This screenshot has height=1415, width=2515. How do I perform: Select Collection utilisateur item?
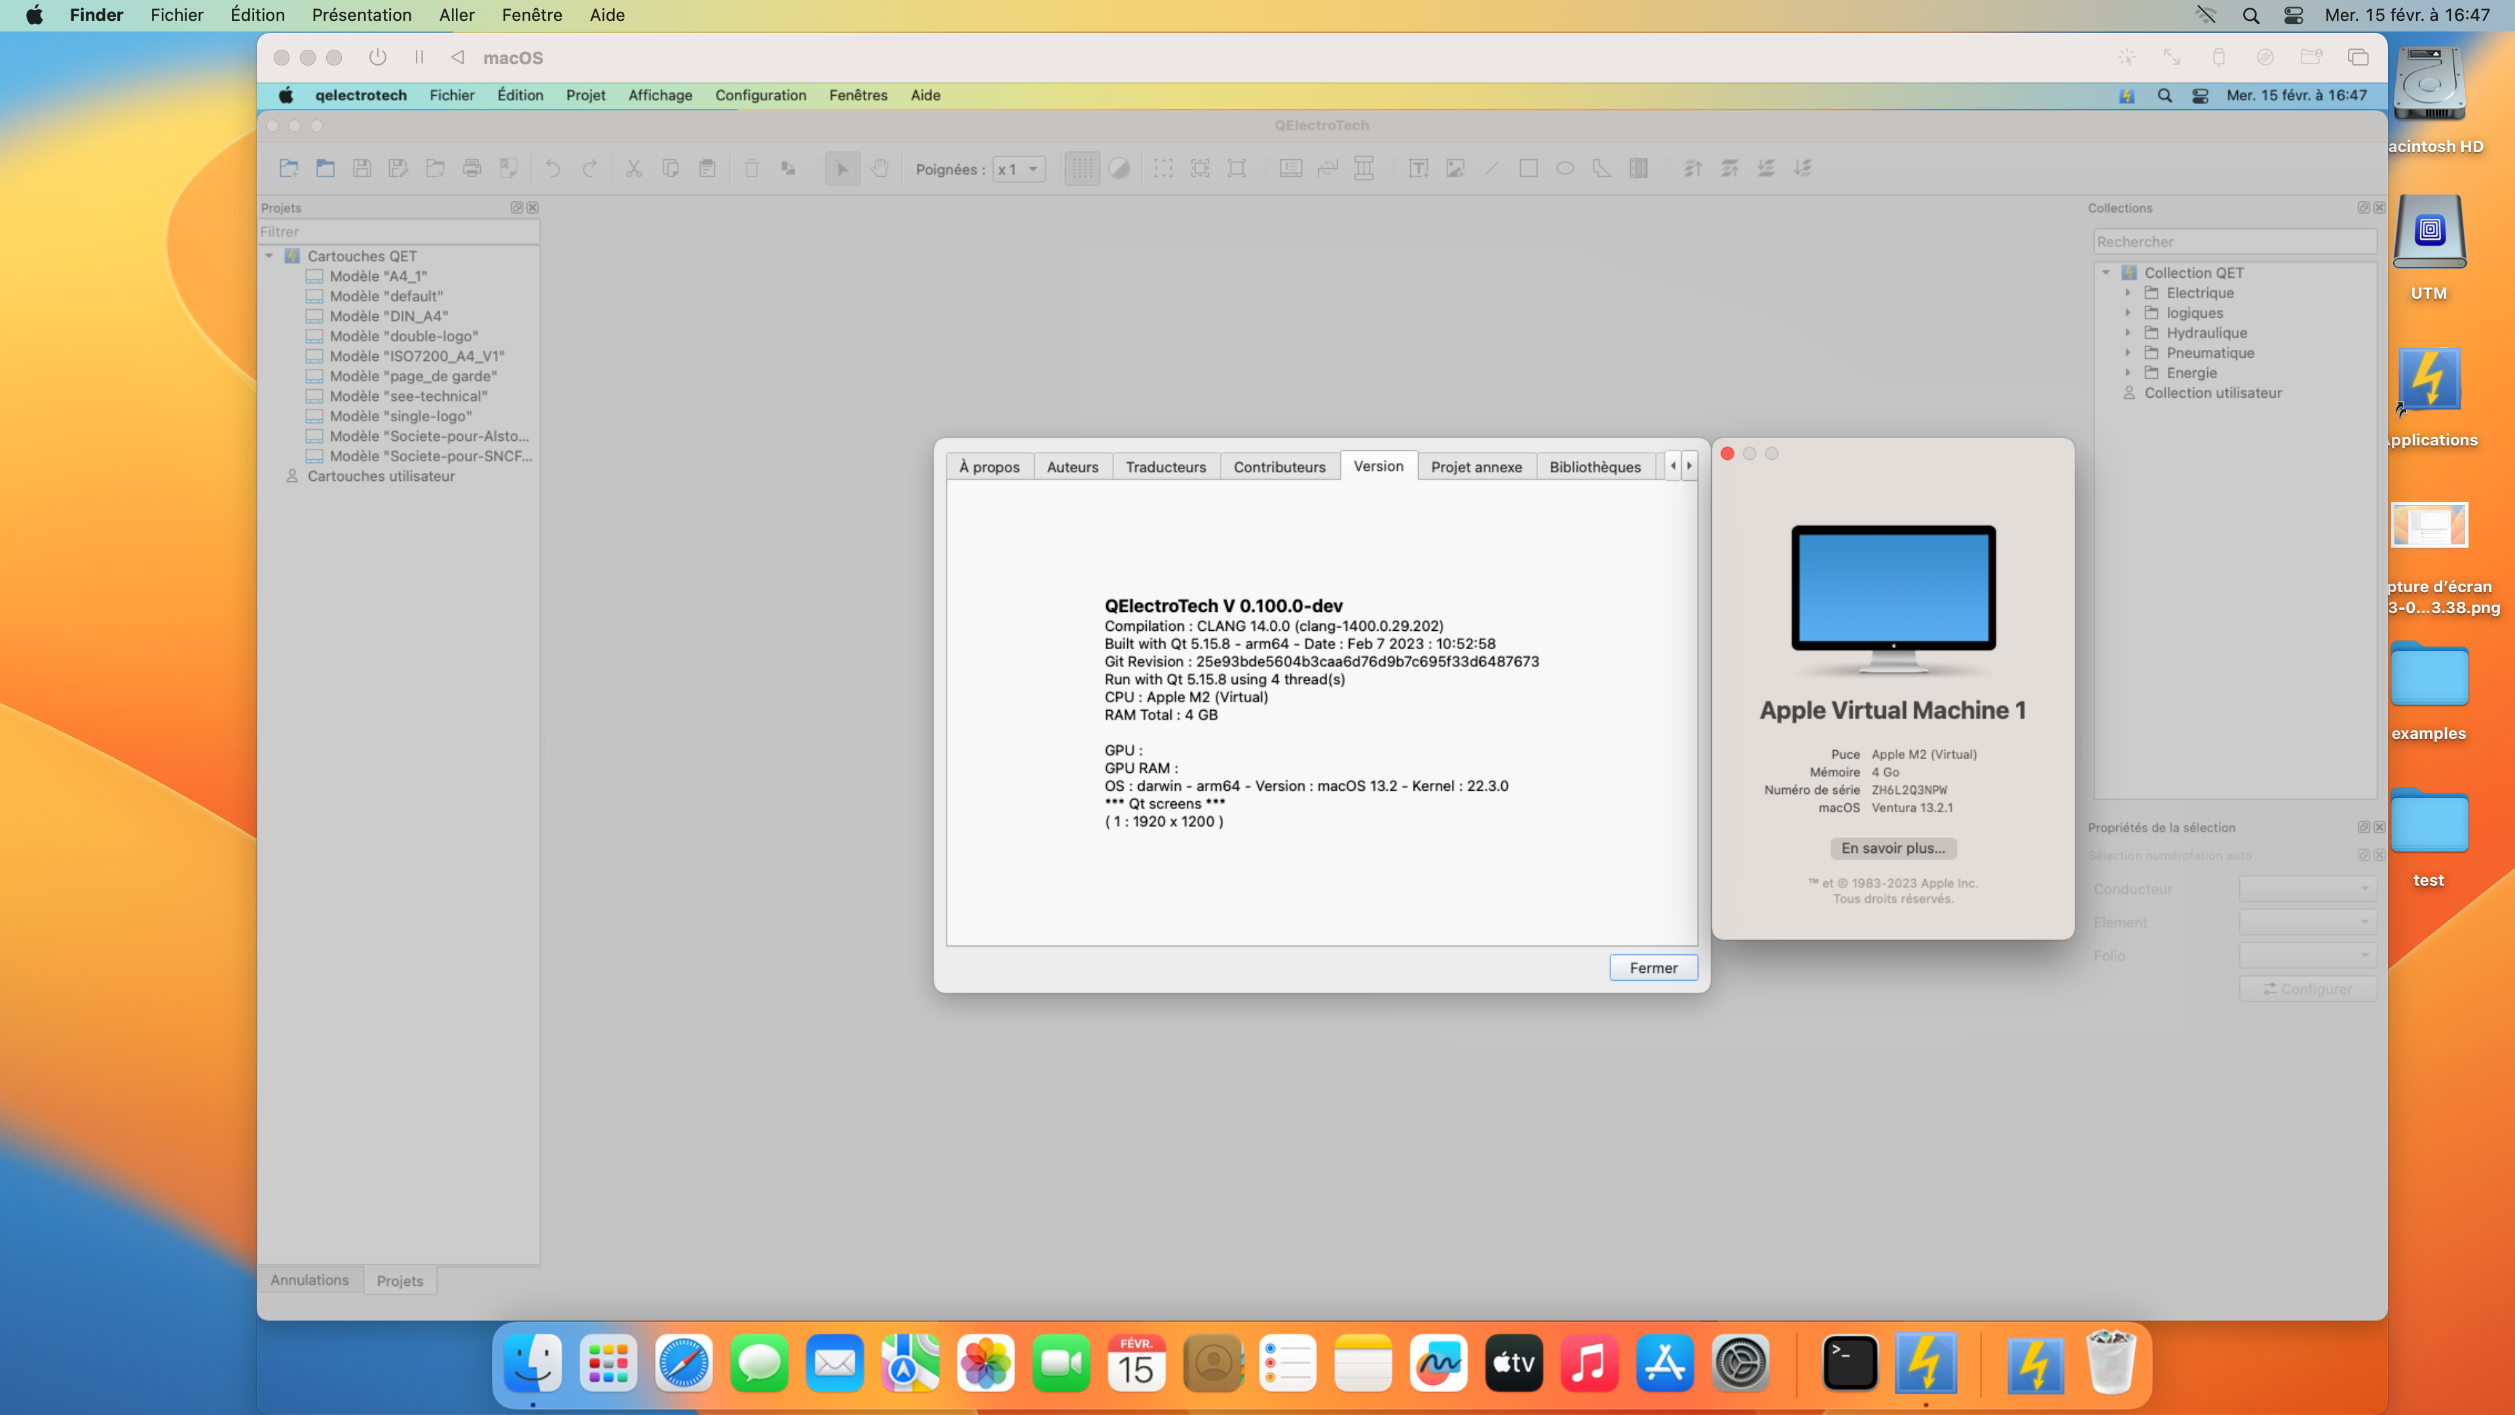click(2213, 392)
